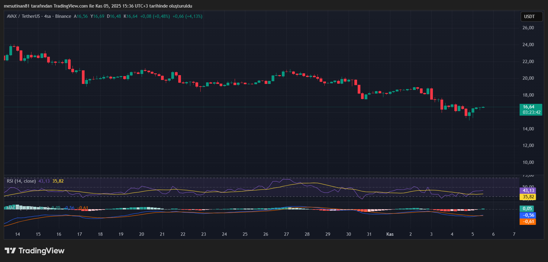548x262 pixels.
Task: Click the AVAX / TetherUS symbol title
Action: (x=23, y=16)
